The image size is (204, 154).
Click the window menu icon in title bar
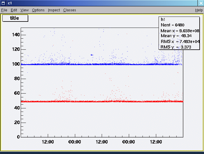coord(3,3)
